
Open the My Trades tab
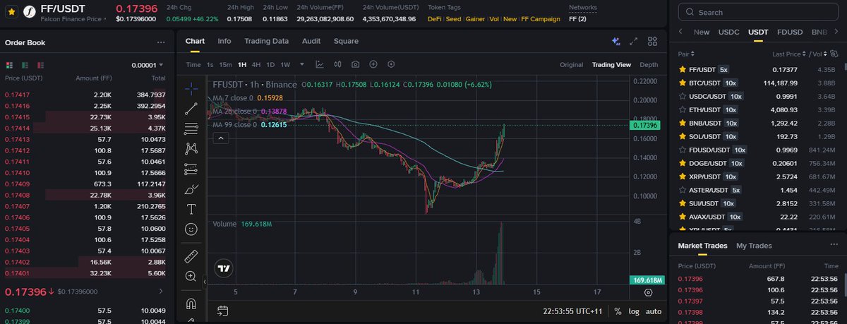pyautogui.click(x=754, y=246)
